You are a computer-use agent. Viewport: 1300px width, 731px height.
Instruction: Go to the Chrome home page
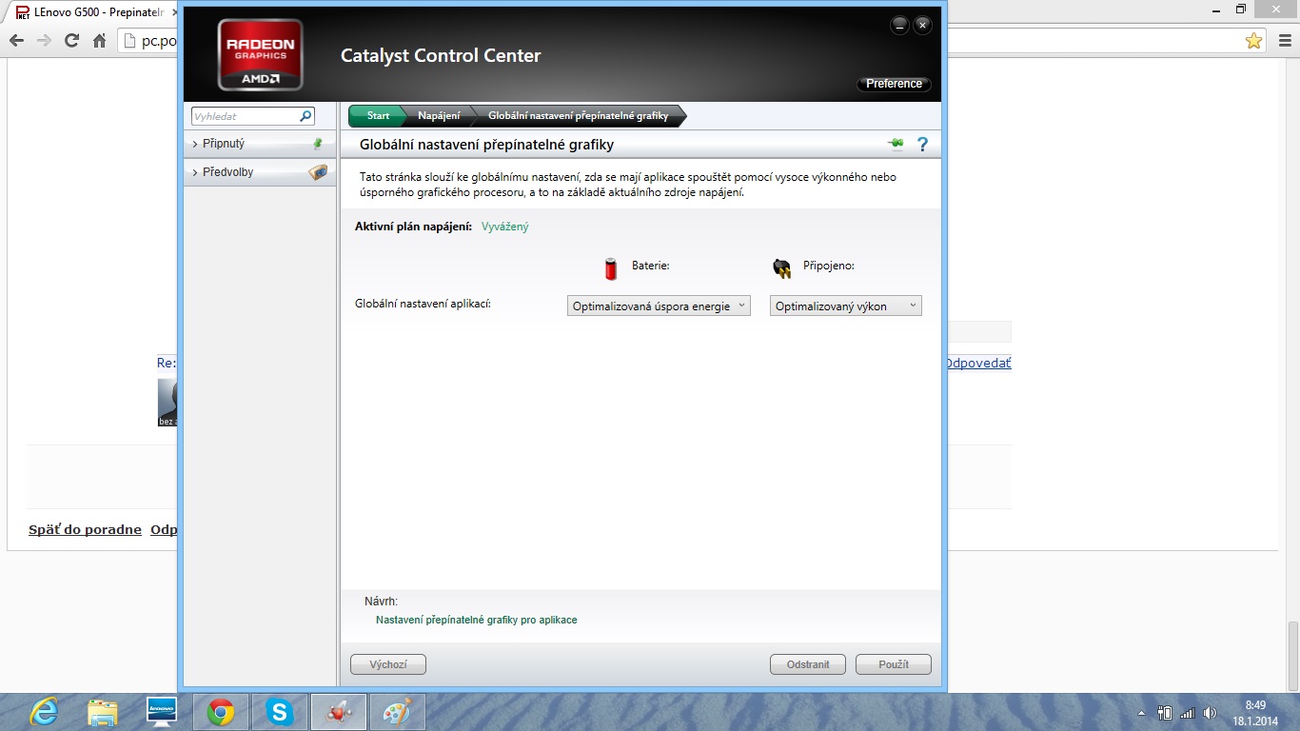[99, 40]
